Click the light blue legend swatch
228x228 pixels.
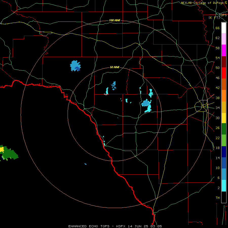coord(224,174)
